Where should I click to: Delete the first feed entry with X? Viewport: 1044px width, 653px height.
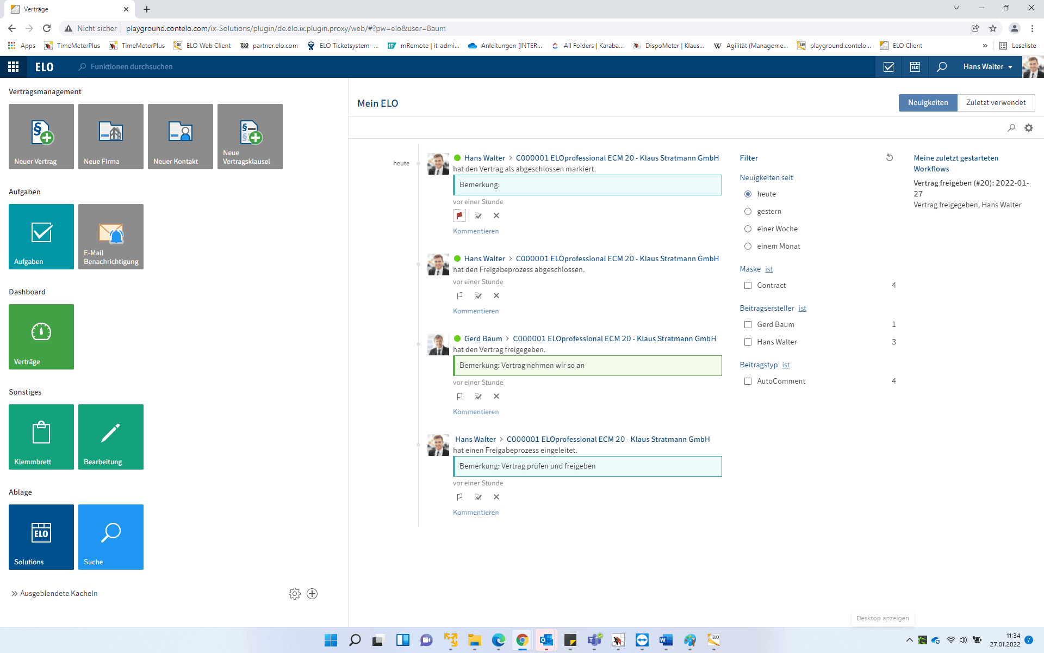click(496, 215)
